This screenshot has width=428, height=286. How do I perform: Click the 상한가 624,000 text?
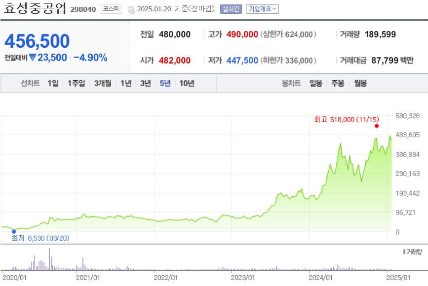tap(288, 34)
